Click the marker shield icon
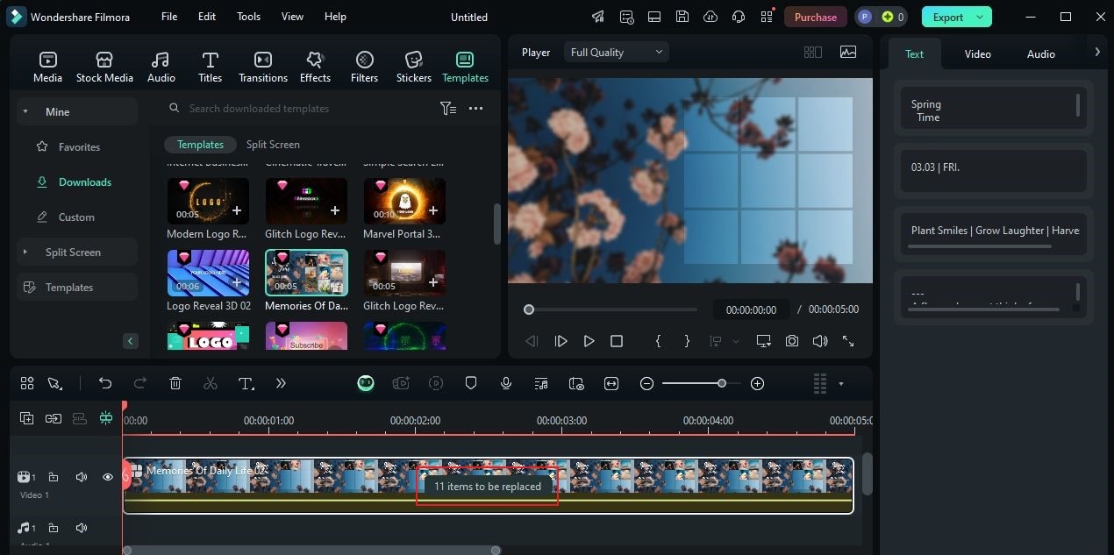The height and width of the screenshot is (555, 1114). [471, 383]
